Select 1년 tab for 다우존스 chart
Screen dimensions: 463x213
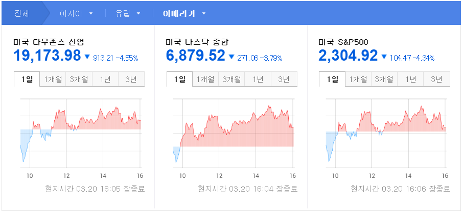click(105, 79)
